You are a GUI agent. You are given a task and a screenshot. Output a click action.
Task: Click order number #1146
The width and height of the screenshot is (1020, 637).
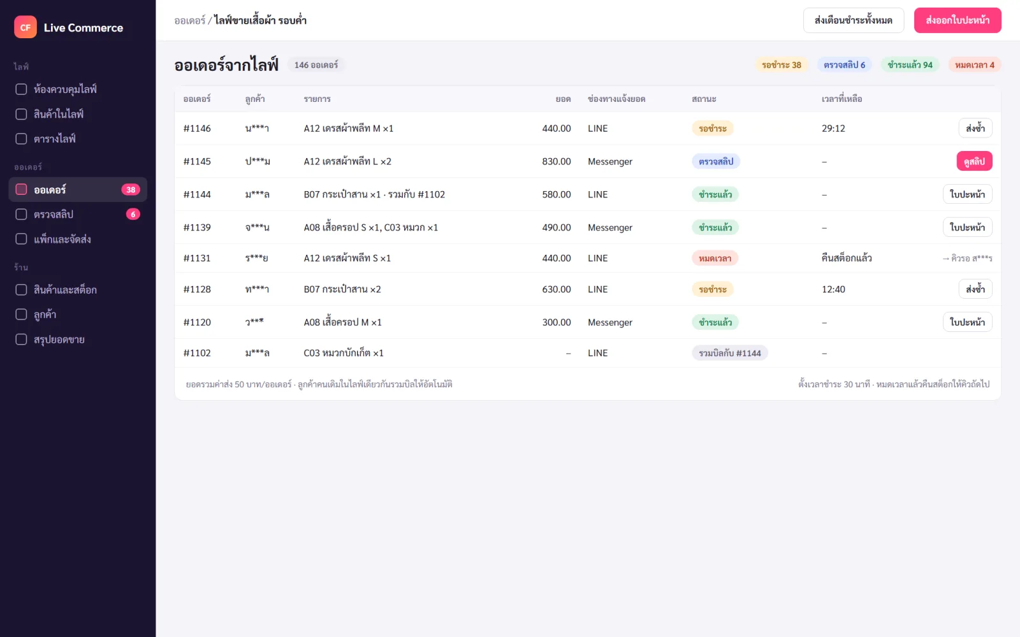[x=197, y=128]
